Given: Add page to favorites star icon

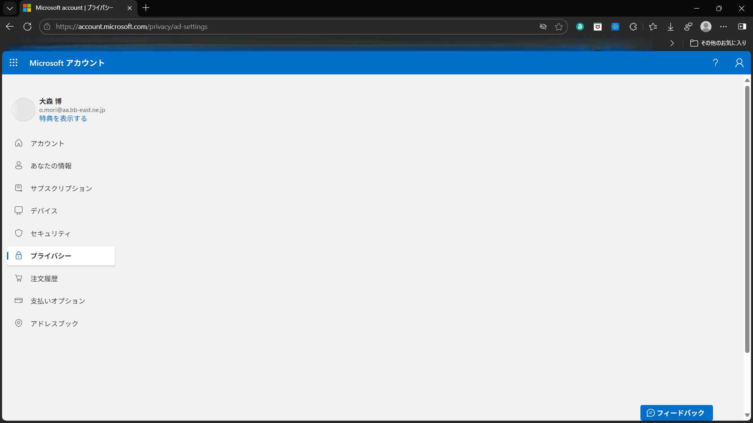Looking at the screenshot, I should pyautogui.click(x=559, y=27).
